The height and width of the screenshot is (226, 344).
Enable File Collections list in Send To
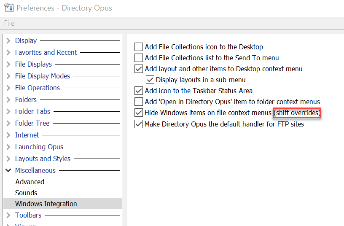[x=139, y=58]
